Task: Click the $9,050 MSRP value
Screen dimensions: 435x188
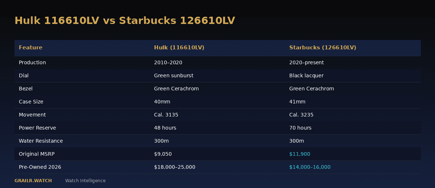Action: pyautogui.click(x=163, y=154)
